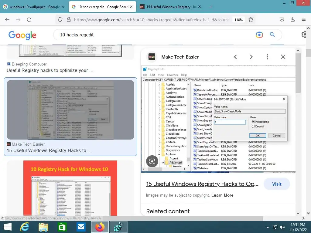Show next image in preview panel
Screen dimensions: 311x233
[x=251, y=57]
